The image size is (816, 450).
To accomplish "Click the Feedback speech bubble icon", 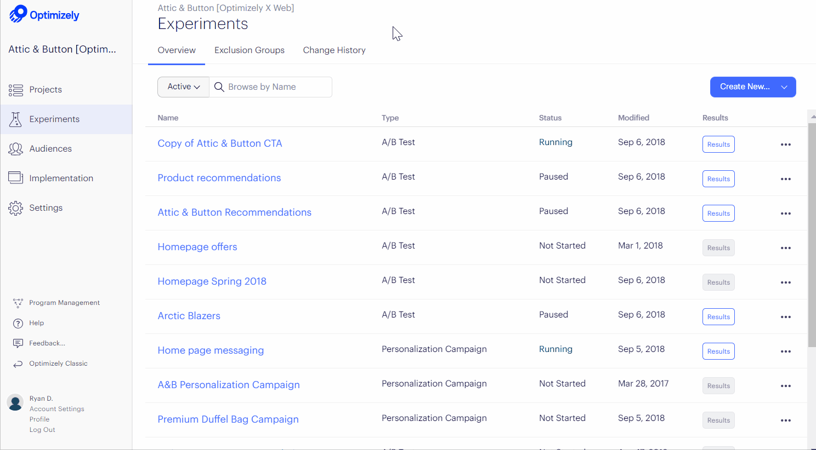I will (18, 343).
